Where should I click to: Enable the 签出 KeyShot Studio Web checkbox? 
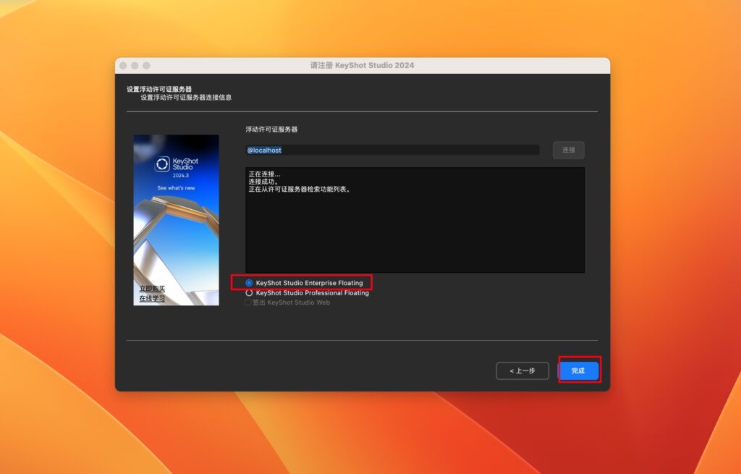click(248, 302)
